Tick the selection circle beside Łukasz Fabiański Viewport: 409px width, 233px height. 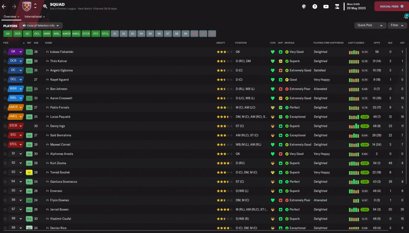tap(5, 52)
